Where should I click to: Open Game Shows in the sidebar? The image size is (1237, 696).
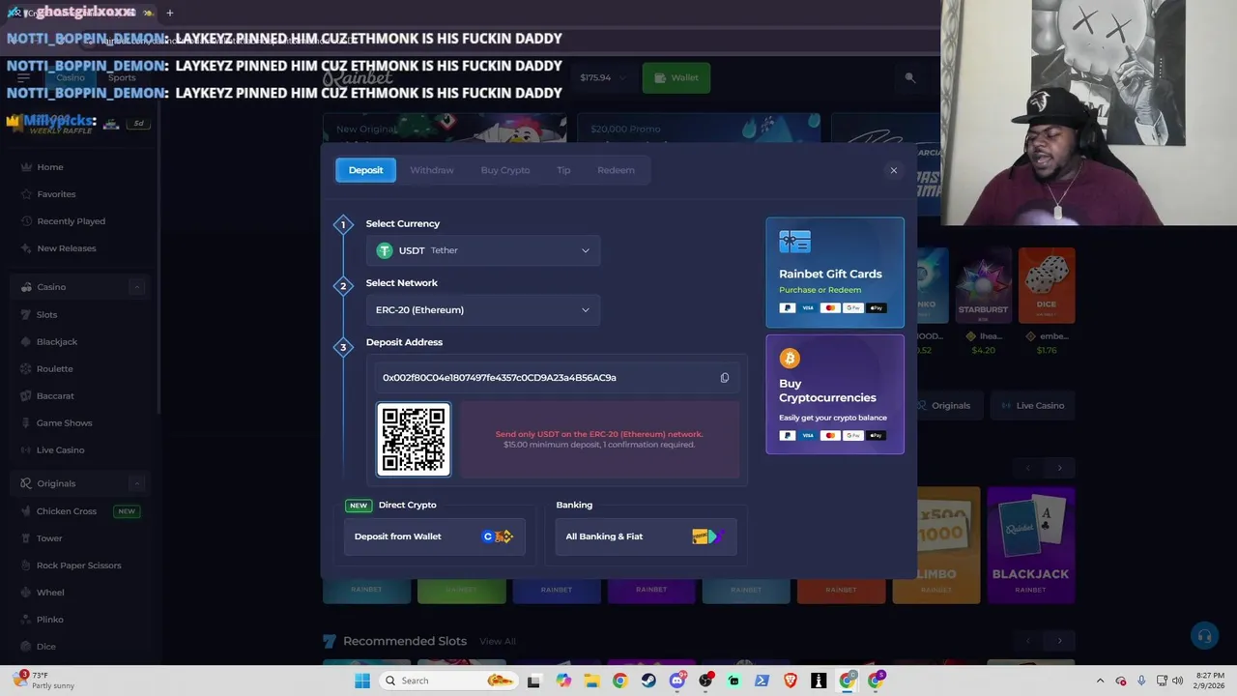click(x=64, y=422)
